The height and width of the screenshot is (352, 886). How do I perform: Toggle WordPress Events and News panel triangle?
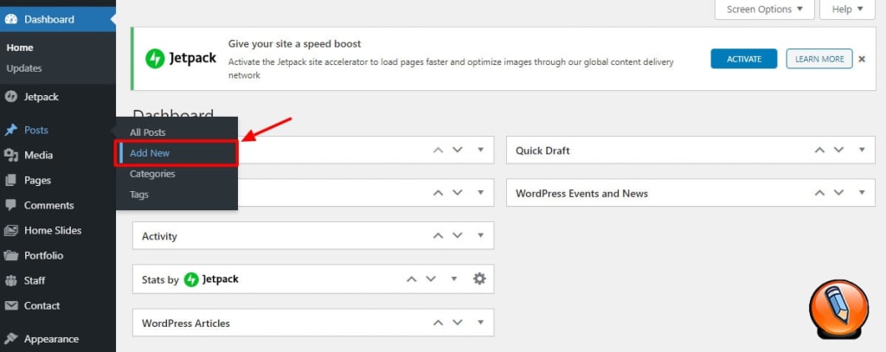pyautogui.click(x=862, y=192)
